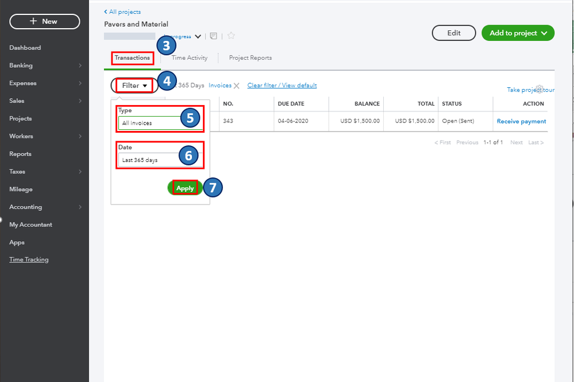574x382 pixels.
Task: Expand the Banking submenu chevron
Action: tap(80, 65)
